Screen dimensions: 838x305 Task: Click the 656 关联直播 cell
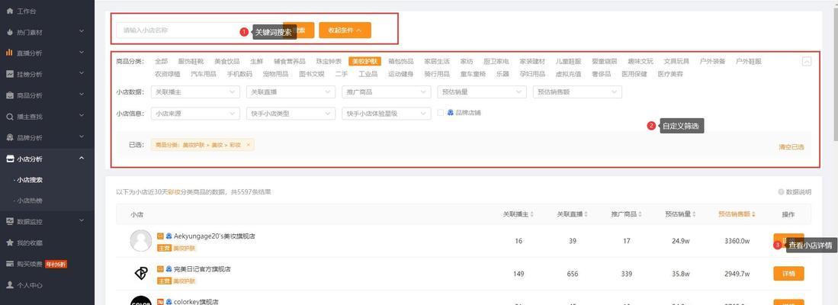click(573, 274)
